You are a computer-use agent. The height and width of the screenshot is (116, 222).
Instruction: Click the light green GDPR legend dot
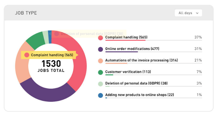[100, 84]
